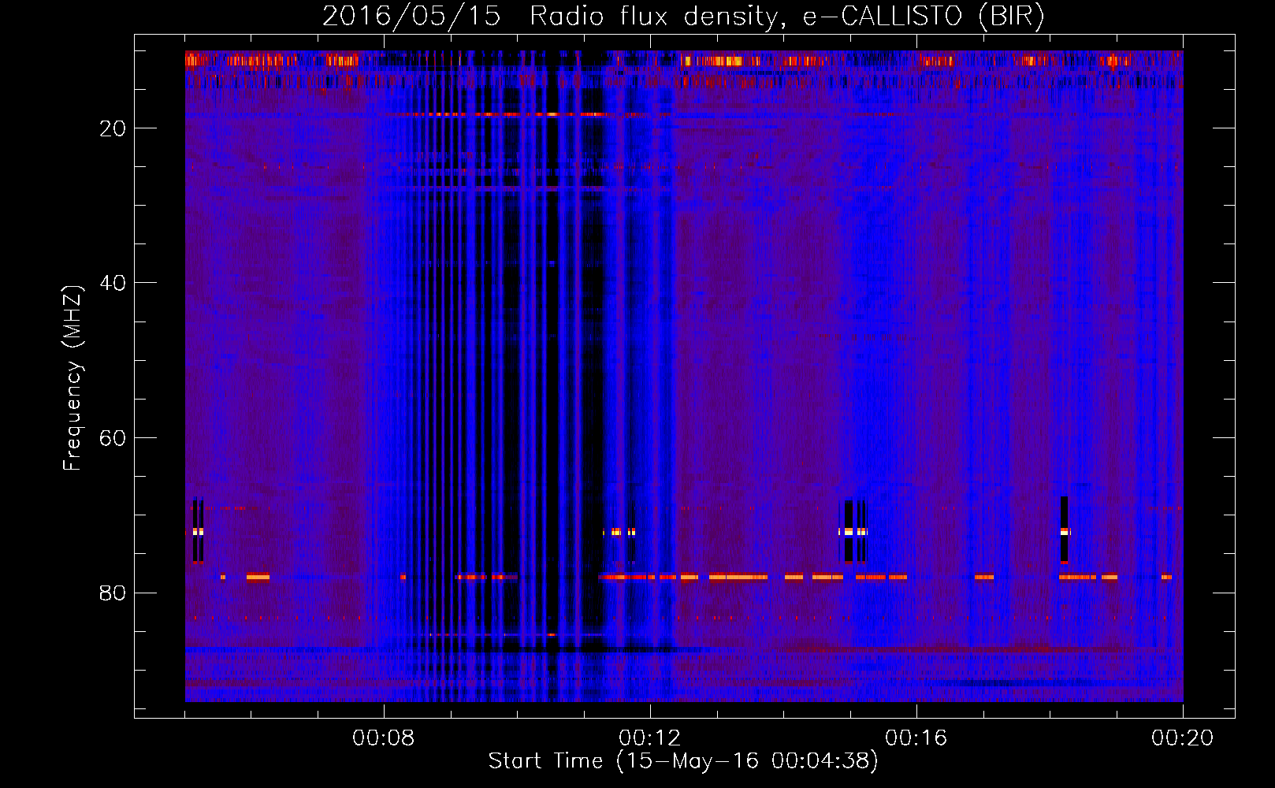Click the 20 frequency tick label
Screen dimensions: 1275x788
coord(113,128)
